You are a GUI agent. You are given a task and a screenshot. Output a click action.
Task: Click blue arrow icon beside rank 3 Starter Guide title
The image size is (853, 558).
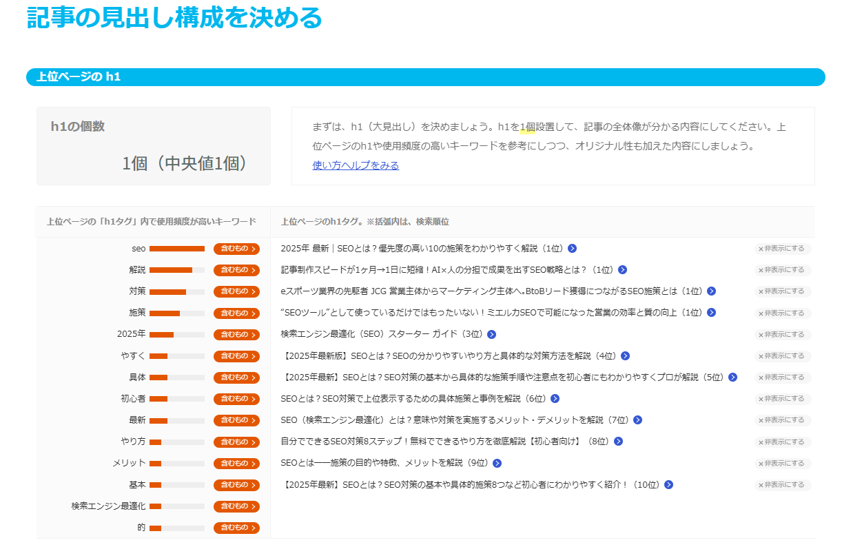pyautogui.click(x=491, y=335)
